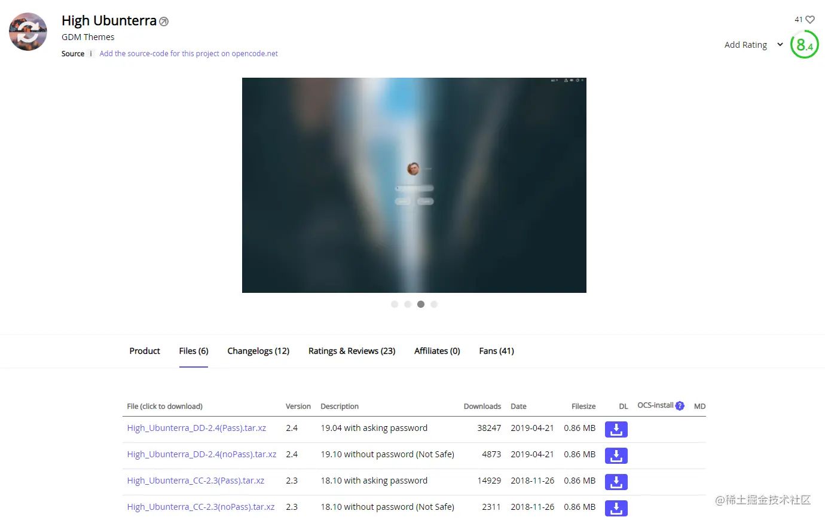Download High_Ubunterra_DD-2.4(noPass) via DL icon
Image resolution: width=825 pixels, height=520 pixels.
pyautogui.click(x=616, y=455)
